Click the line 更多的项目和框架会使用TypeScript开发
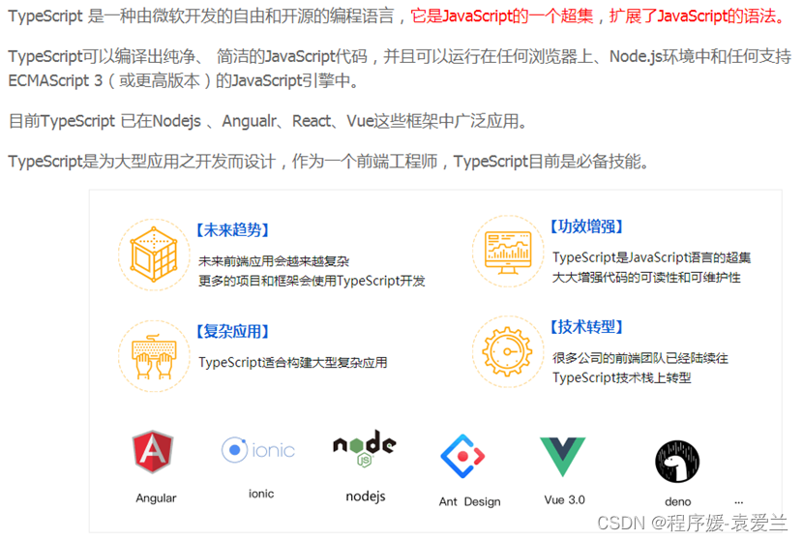The height and width of the screenshot is (541, 803). tap(312, 281)
